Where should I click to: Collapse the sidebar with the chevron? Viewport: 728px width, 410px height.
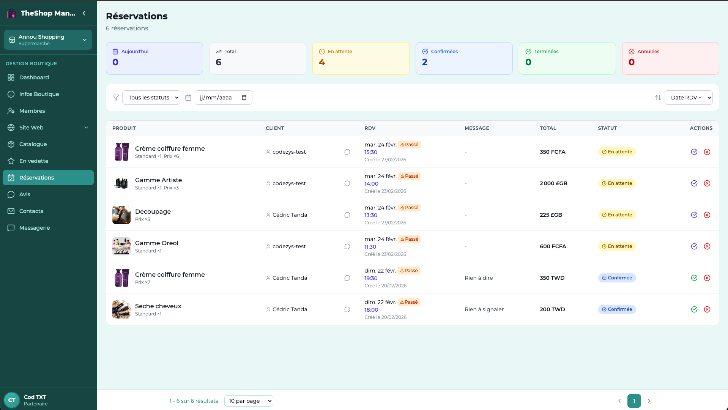[x=84, y=13]
